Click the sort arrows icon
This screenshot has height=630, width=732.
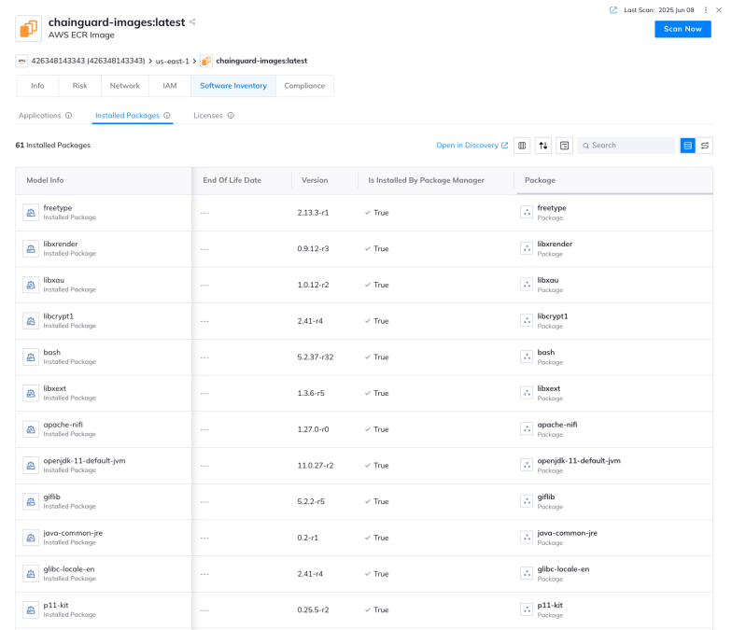pyautogui.click(x=543, y=146)
